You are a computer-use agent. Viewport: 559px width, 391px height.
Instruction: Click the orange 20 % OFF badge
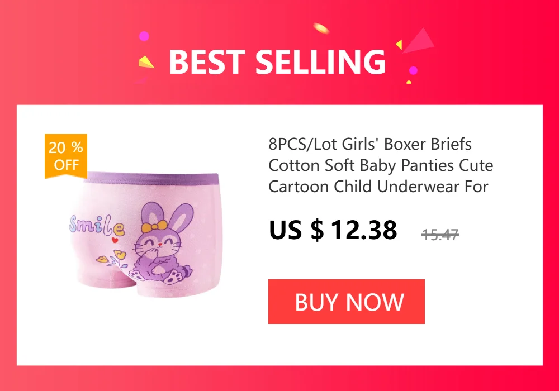[x=66, y=156]
